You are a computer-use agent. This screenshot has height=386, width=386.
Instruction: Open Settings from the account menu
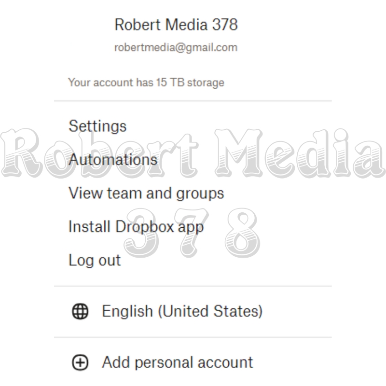(97, 126)
